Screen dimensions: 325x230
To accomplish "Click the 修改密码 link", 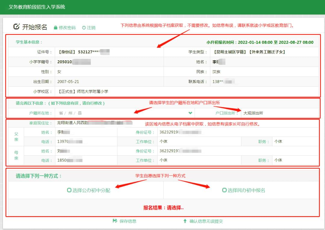I will [67, 28].
